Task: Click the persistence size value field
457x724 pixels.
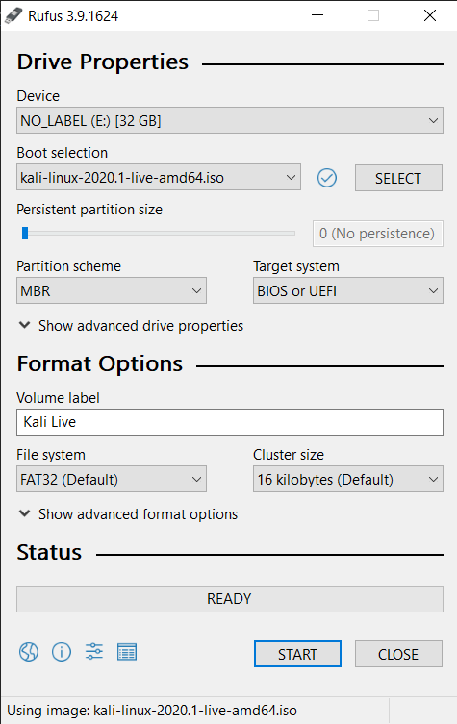Action: [377, 234]
